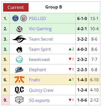Open the Team Secret link
The width and height of the screenshot is (102, 107).
[x=41, y=39]
